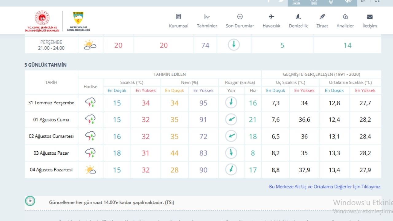Click the GEÇMİŞTE GERÇEKLEŞEN (1991 - 2020) header
The width and height of the screenshot is (393, 221).
click(x=321, y=74)
